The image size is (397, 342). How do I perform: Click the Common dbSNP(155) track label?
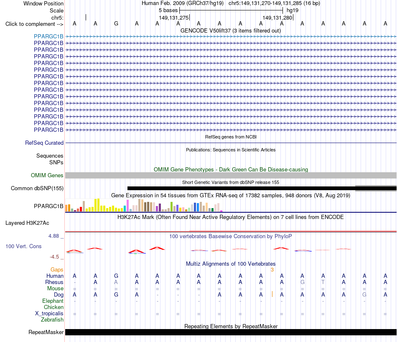coord(37,189)
